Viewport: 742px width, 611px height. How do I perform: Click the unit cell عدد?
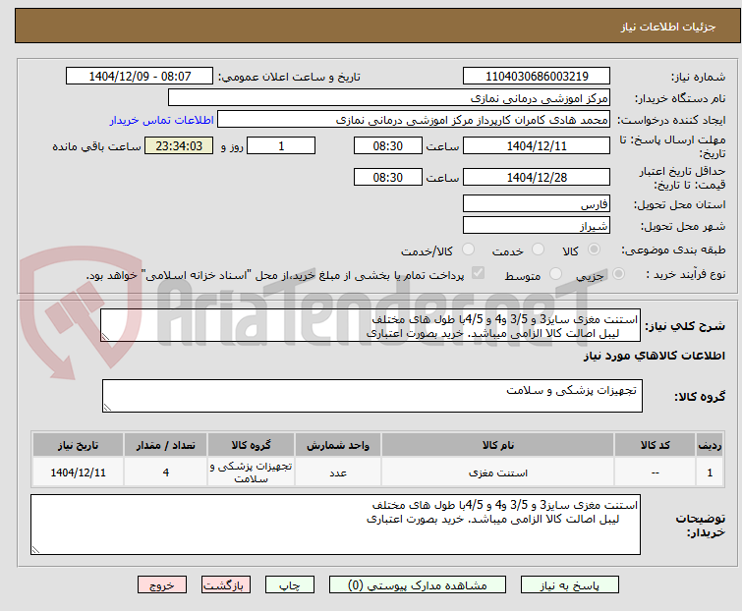point(338,472)
